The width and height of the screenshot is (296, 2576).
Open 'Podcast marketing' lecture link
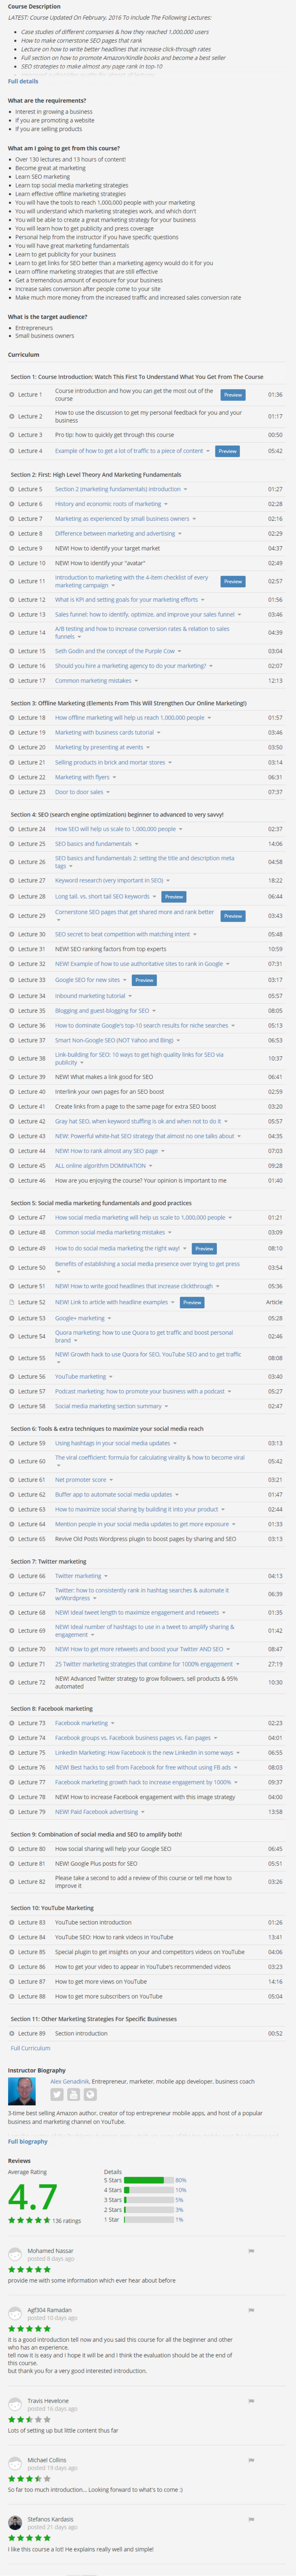pyautogui.click(x=139, y=1391)
